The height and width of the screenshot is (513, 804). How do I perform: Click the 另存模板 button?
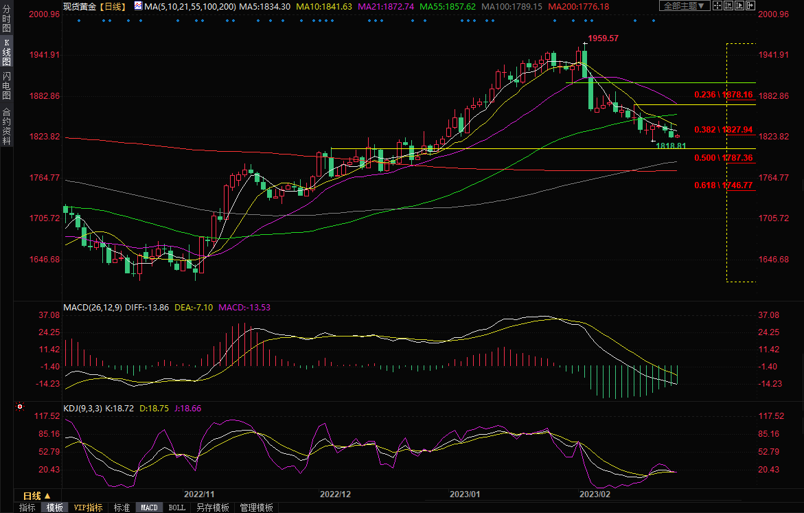(212, 508)
